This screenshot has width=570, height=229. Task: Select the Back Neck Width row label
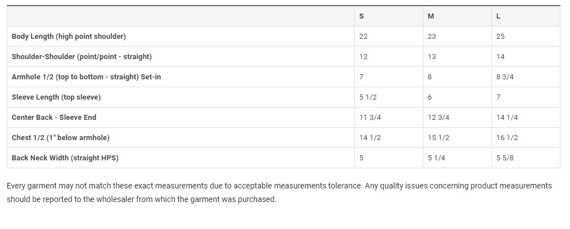(65, 158)
